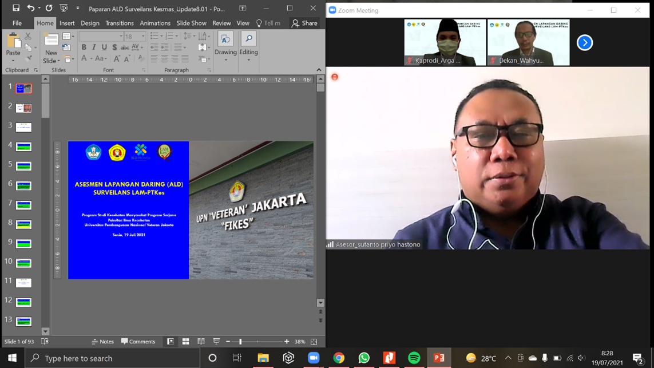Screen dimensions: 654x368
Task: Toggle the Notes pane in the status bar
Action: click(103, 342)
